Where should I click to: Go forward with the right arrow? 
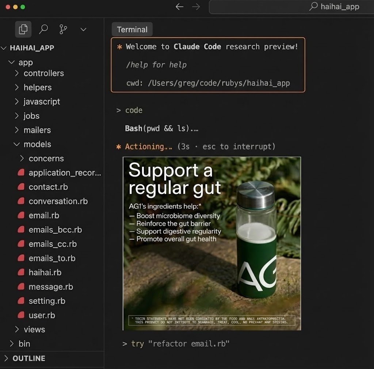tap(196, 7)
